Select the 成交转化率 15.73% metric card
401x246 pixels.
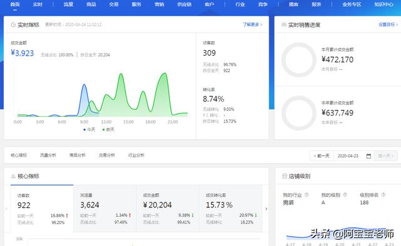click(231, 209)
